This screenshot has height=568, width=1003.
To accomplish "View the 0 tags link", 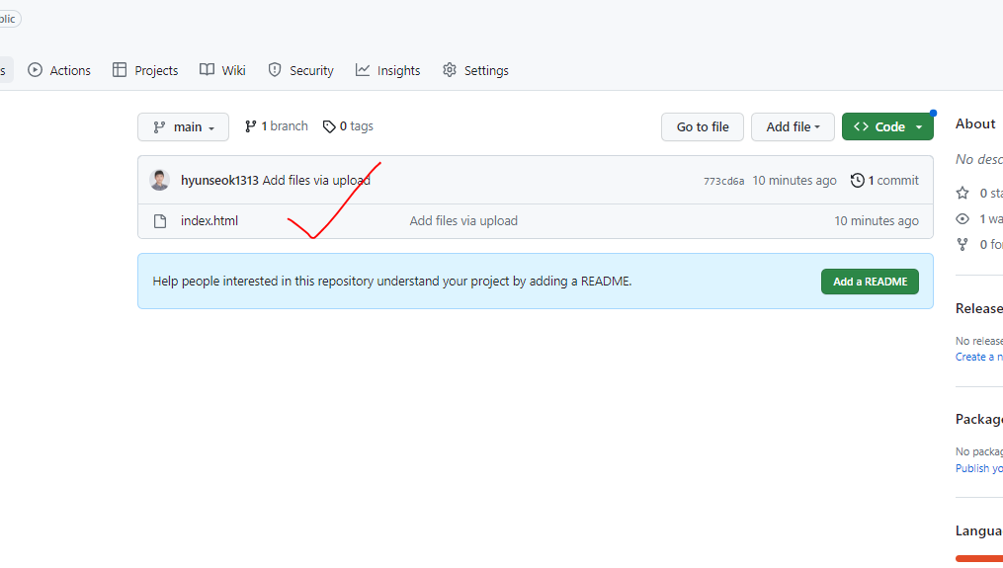I will click(348, 126).
